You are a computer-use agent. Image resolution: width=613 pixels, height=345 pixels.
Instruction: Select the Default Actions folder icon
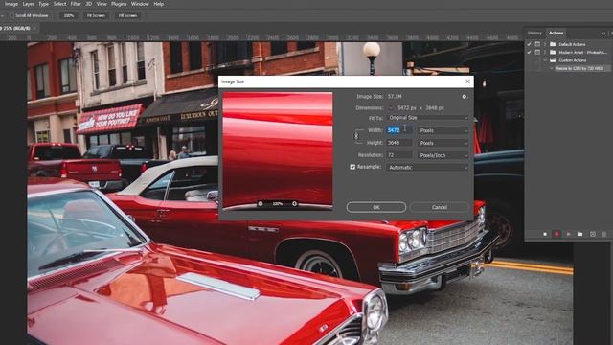[553, 44]
